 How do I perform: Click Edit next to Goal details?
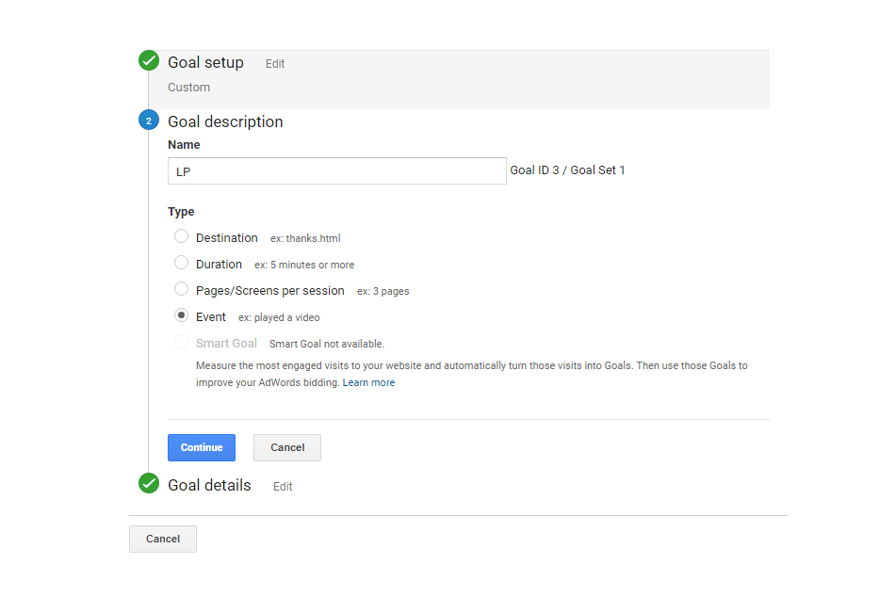point(283,487)
